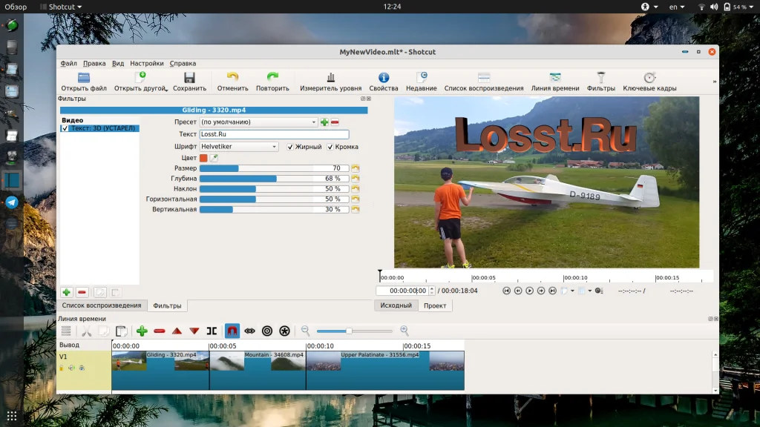Open the Шрифт Helvetiker font dropdown
The width and height of the screenshot is (760, 427).
coord(239,147)
